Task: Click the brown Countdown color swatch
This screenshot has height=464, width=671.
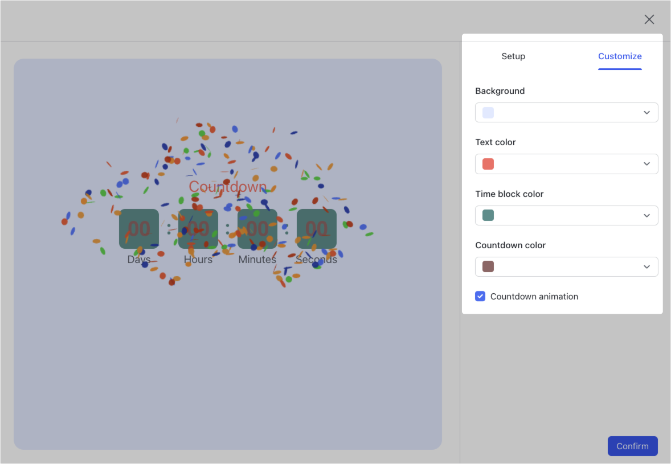Action: tap(488, 266)
